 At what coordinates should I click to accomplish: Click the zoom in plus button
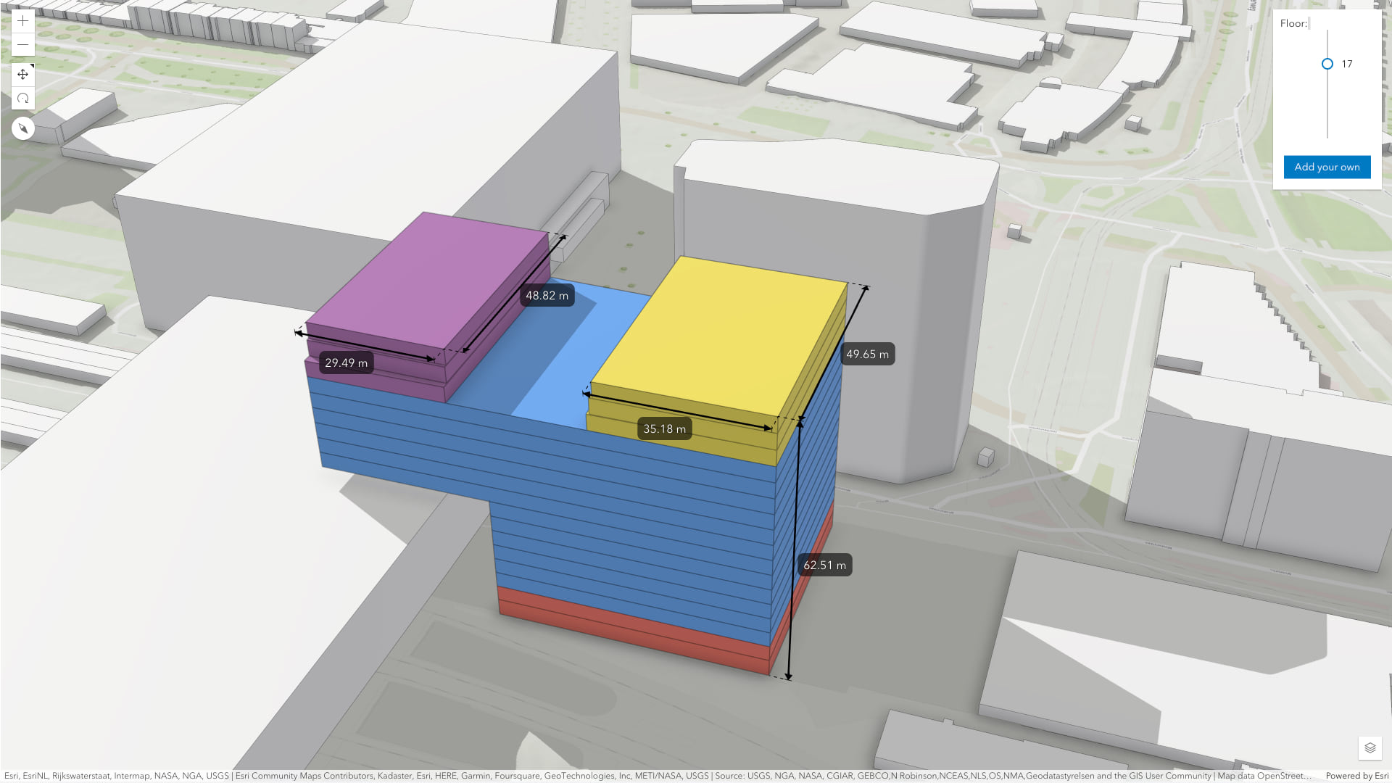(23, 21)
